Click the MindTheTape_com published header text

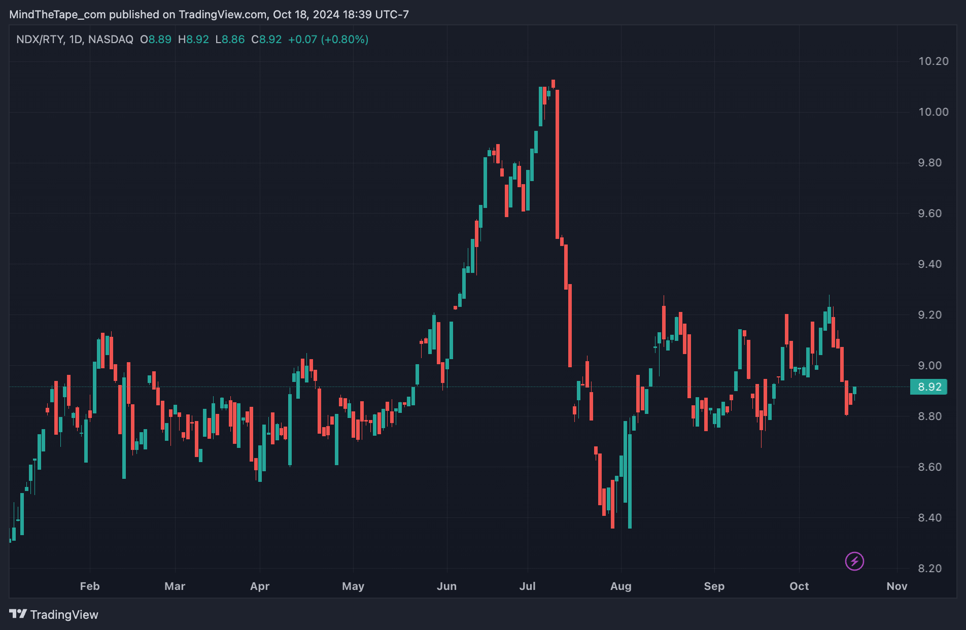coord(209,14)
